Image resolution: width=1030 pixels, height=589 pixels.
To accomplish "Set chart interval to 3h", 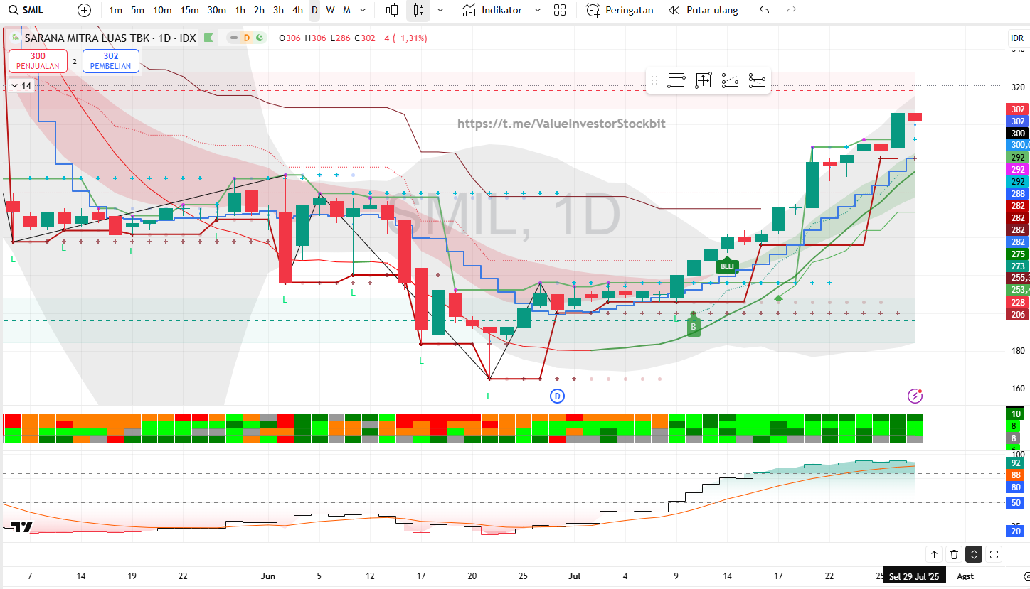I will 278,10.
